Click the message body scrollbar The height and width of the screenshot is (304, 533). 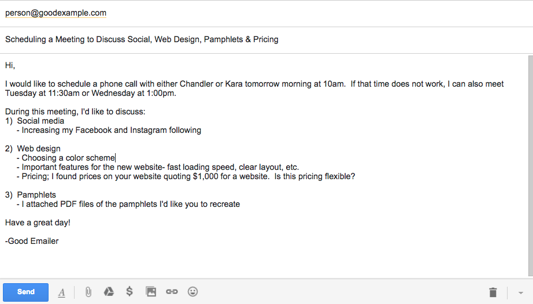click(531, 166)
